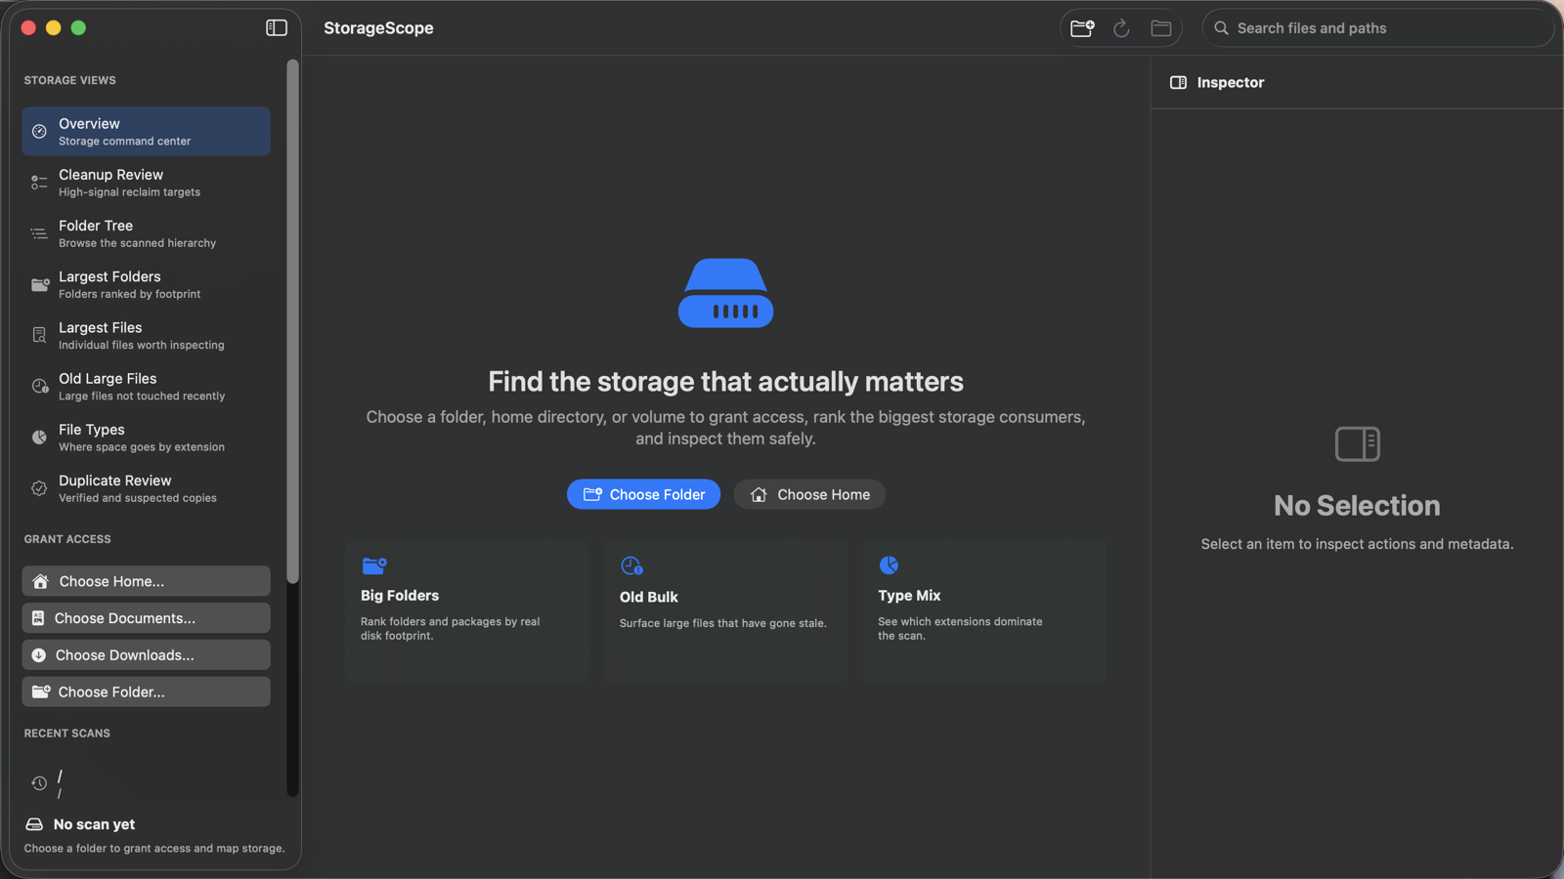Click the Largest Files document icon

[x=39, y=336]
